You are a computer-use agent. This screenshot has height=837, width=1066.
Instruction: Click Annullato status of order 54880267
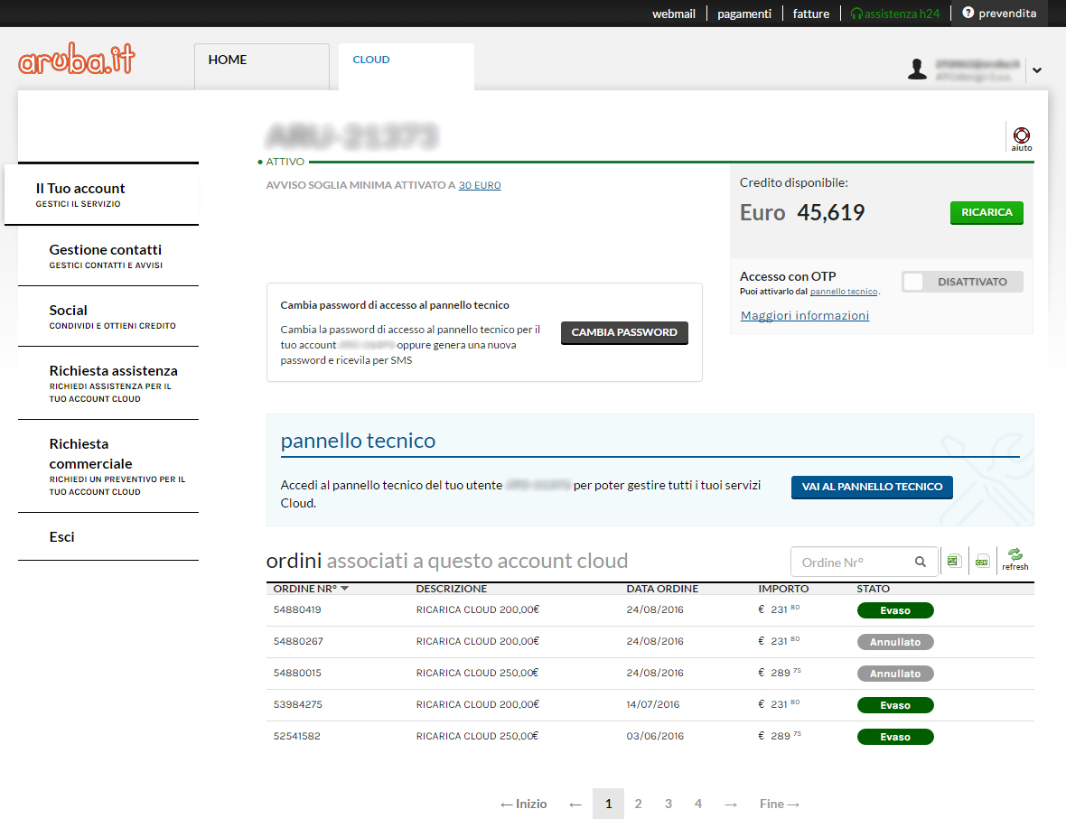click(x=895, y=642)
